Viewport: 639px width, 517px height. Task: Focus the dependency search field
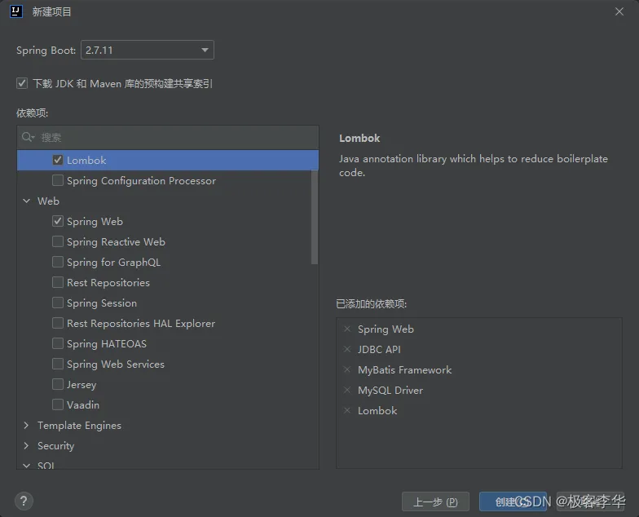click(168, 137)
